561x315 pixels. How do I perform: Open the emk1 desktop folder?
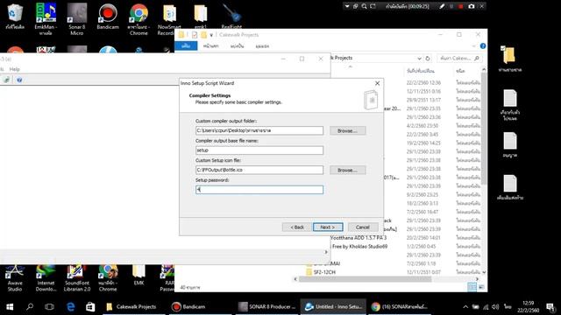point(201,16)
